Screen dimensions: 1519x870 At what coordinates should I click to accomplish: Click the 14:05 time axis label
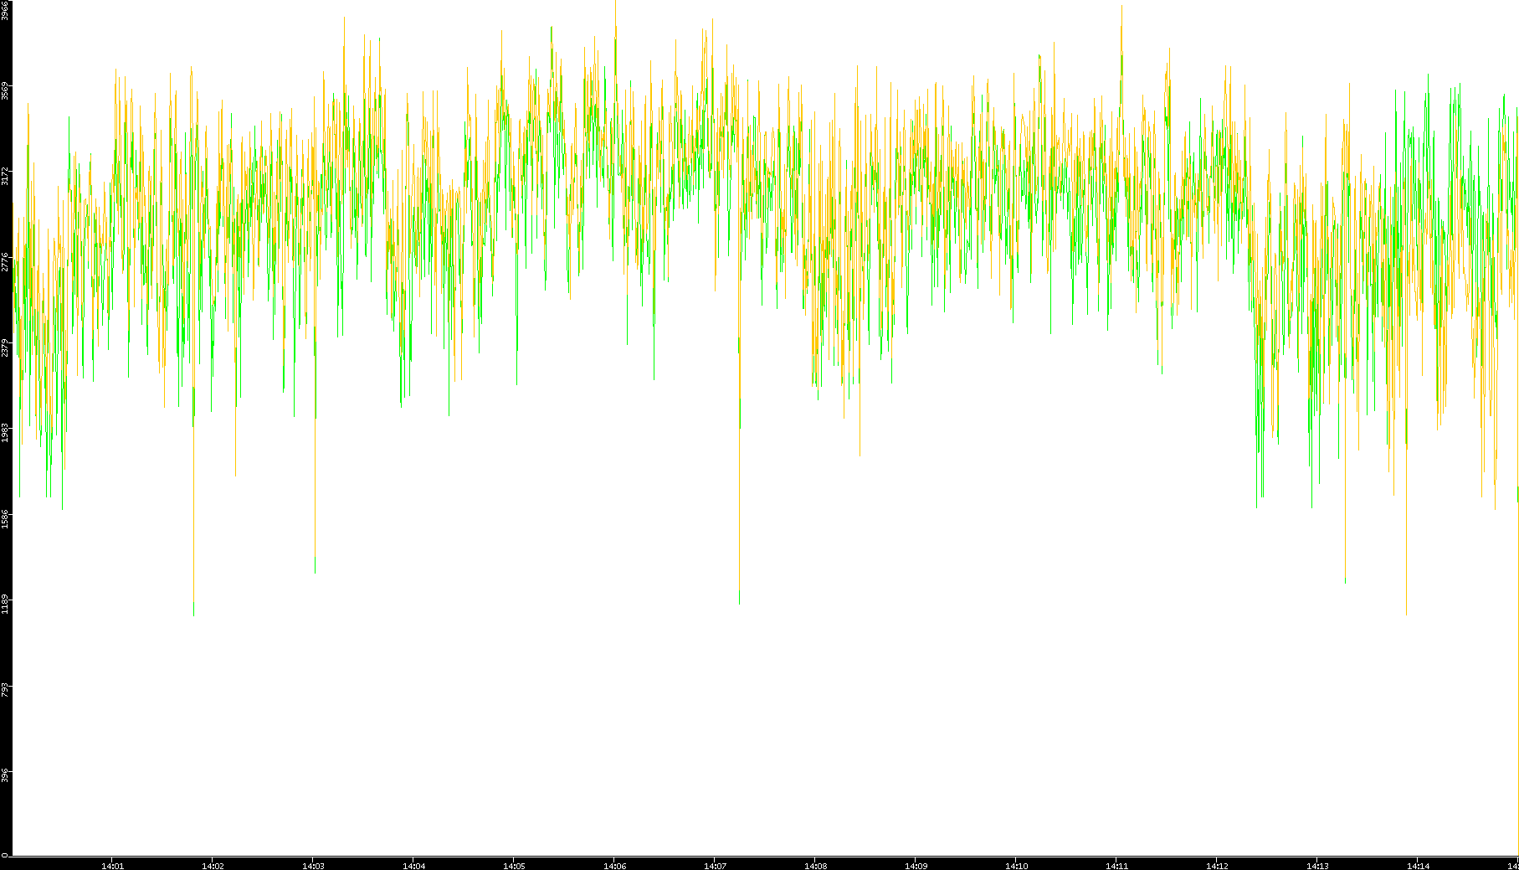click(x=514, y=866)
